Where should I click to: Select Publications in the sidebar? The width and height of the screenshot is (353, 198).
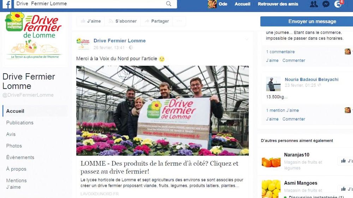20,123
